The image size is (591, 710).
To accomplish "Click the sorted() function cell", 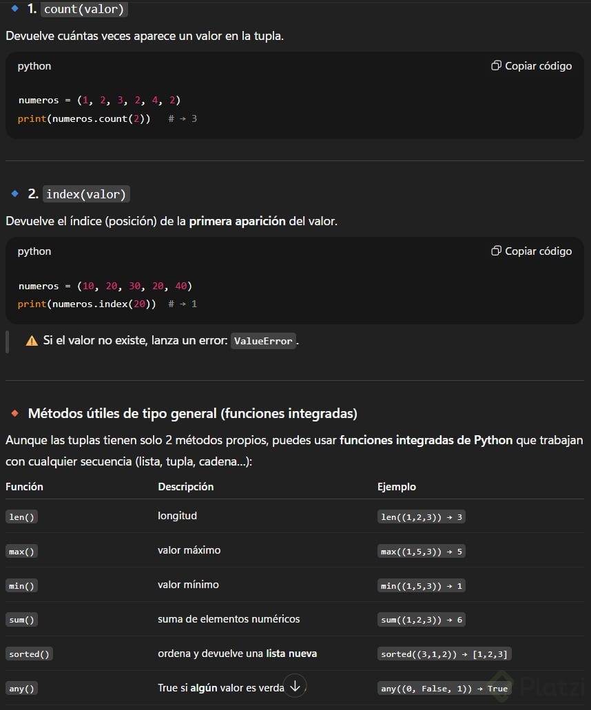I will click(x=30, y=654).
